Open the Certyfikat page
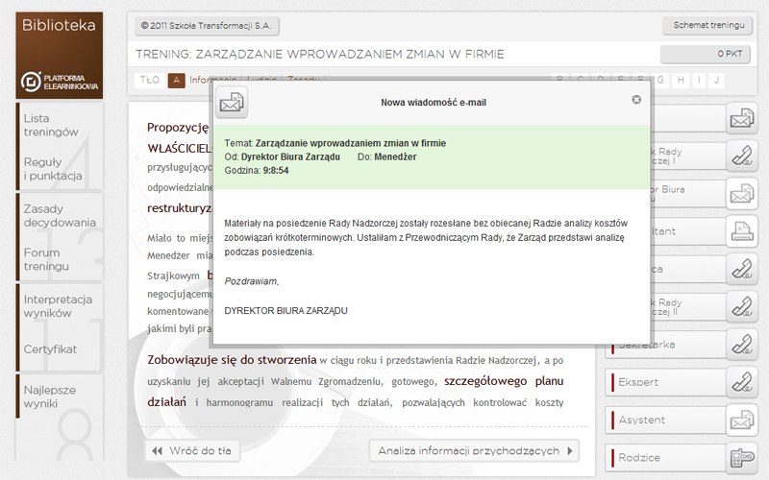 (50, 349)
